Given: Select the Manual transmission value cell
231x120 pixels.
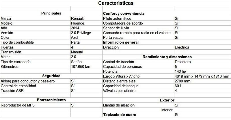Looking at the screenshot, I should click(77, 52).
